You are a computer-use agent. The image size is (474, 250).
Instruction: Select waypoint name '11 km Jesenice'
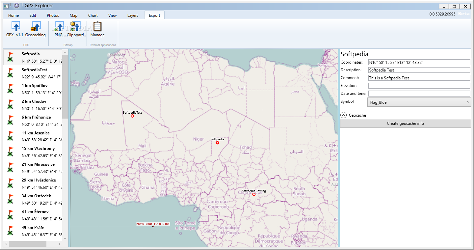36,133
